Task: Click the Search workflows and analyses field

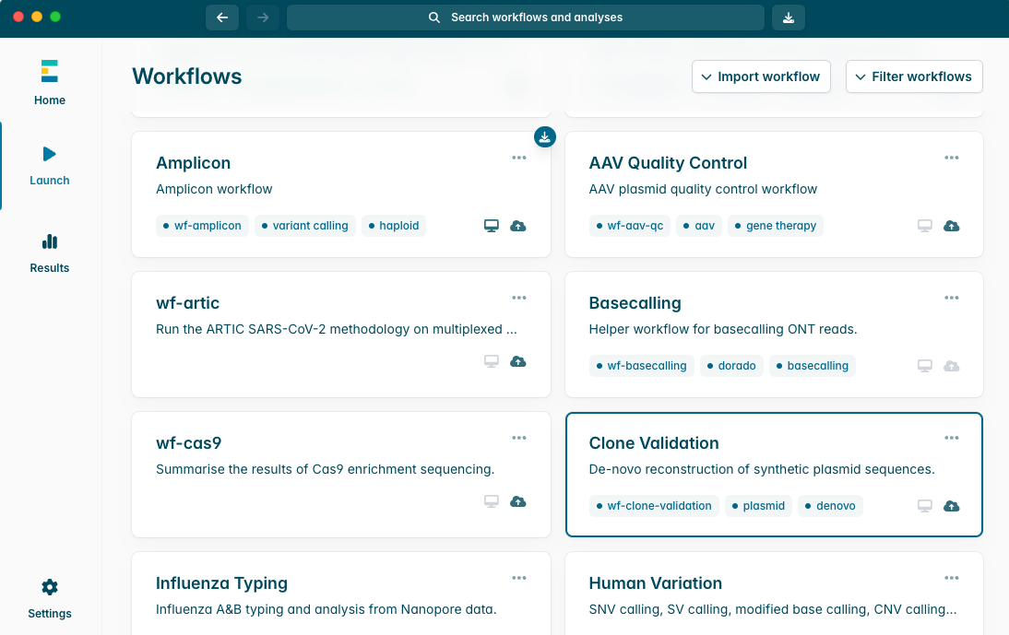Action: tap(525, 18)
